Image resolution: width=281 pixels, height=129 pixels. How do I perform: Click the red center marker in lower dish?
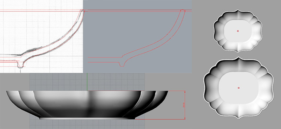pos(239,88)
